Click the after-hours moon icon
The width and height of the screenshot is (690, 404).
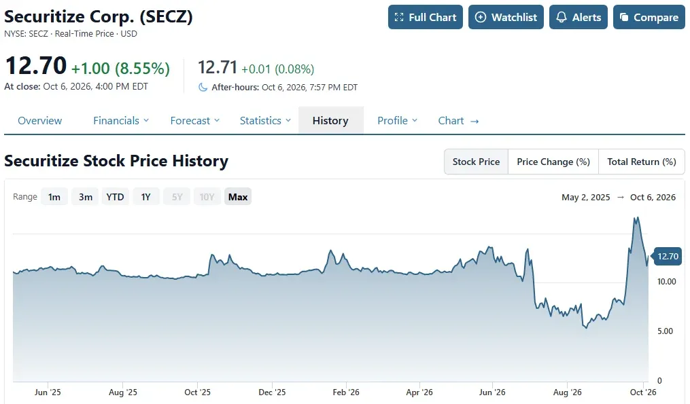203,87
